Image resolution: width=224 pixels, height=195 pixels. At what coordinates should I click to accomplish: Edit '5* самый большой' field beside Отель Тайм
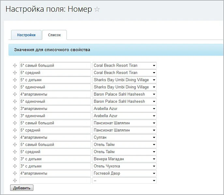pyautogui.click(x=55, y=145)
